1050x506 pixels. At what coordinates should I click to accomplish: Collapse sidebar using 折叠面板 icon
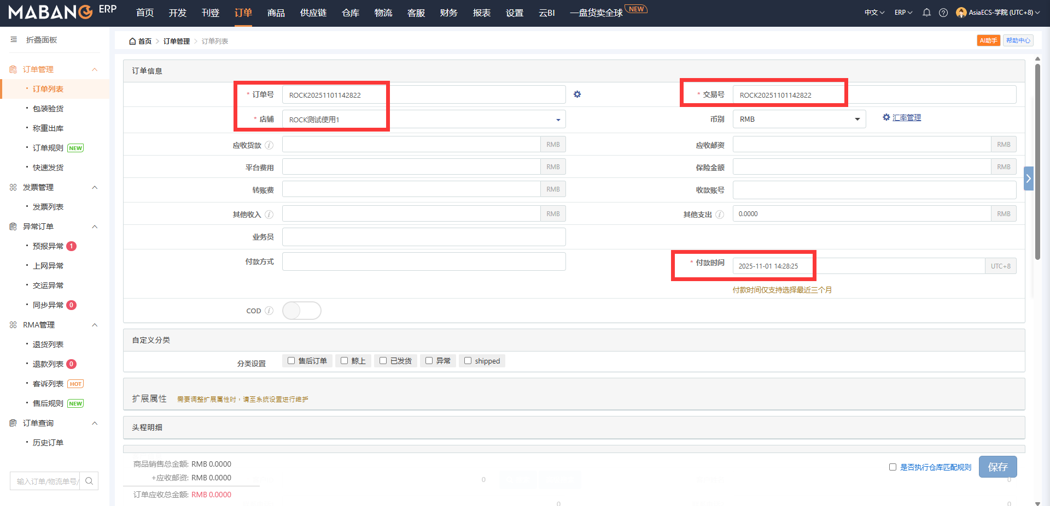click(14, 40)
